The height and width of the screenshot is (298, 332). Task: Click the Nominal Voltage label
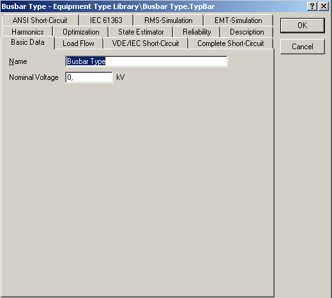pyautogui.click(x=34, y=77)
